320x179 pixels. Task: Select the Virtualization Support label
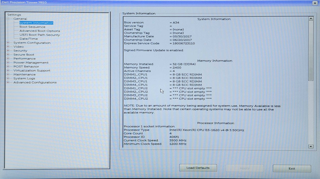click(32, 70)
